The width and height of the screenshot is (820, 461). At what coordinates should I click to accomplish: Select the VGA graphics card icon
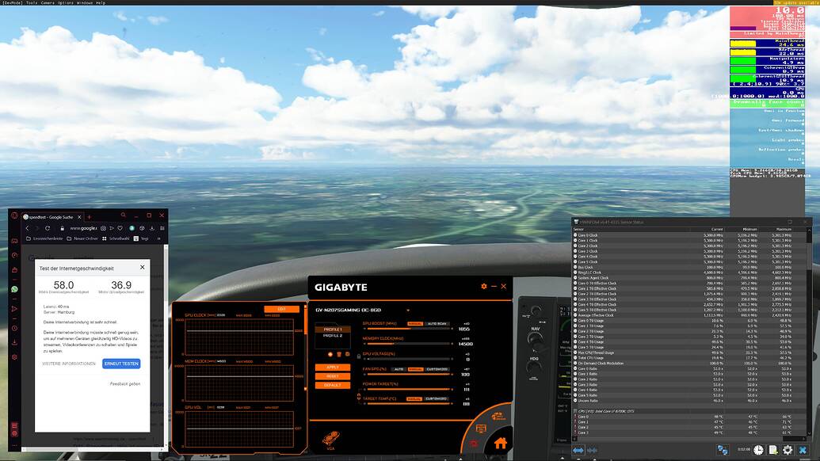coord(331,438)
